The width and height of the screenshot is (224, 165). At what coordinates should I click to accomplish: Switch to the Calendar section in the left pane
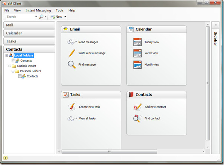[29, 33]
